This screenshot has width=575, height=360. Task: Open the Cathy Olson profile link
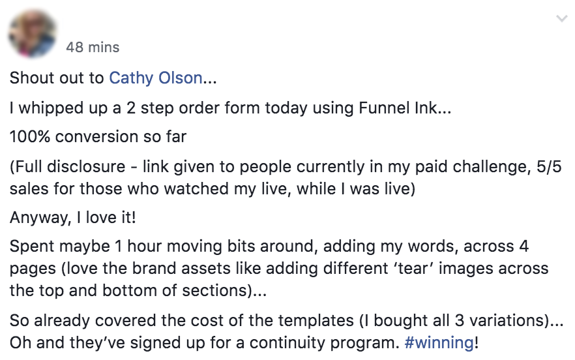click(x=155, y=78)
